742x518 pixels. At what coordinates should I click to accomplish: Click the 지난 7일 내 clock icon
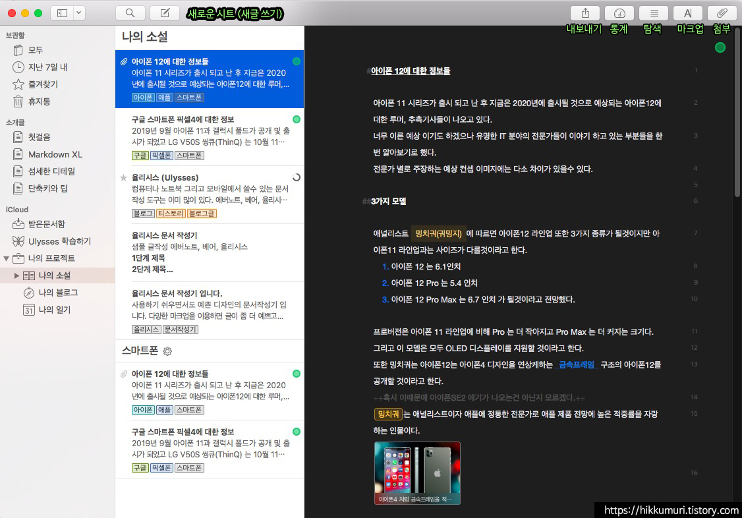pos(18,67)
